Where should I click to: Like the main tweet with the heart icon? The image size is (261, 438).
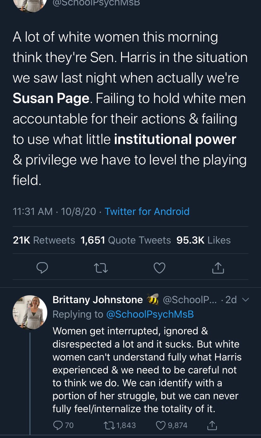[x=159, y=268]
